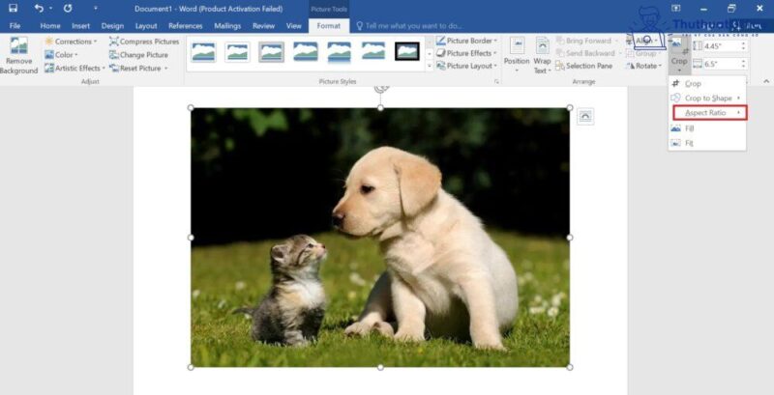774x395 pixels.
Task: Expand Artistic Effects menu
Action: point(74,68)
